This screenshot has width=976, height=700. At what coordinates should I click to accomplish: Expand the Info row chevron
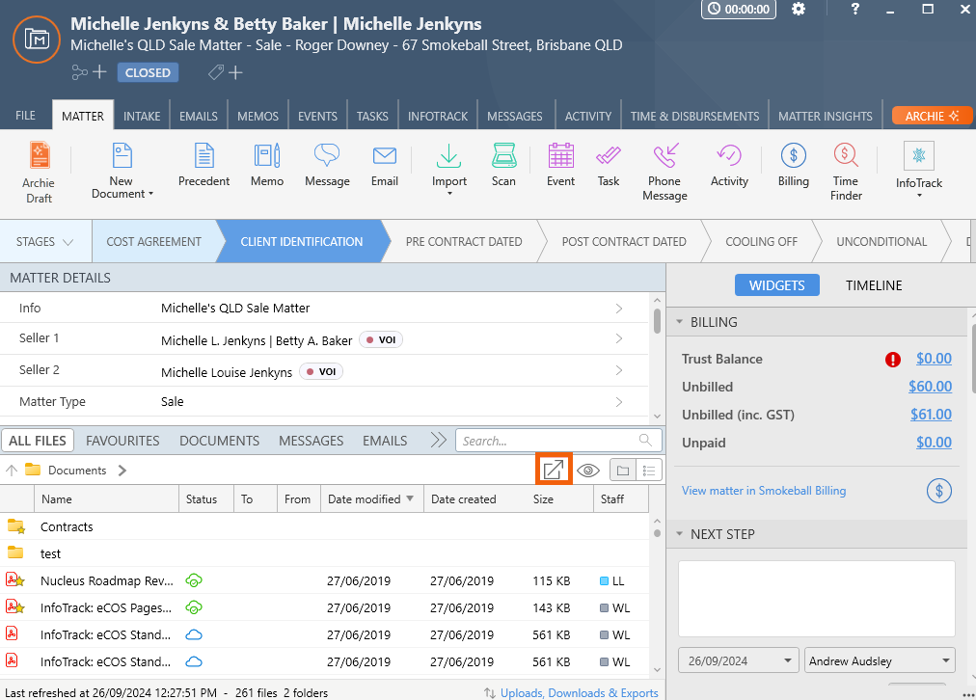tap(619, 308)
